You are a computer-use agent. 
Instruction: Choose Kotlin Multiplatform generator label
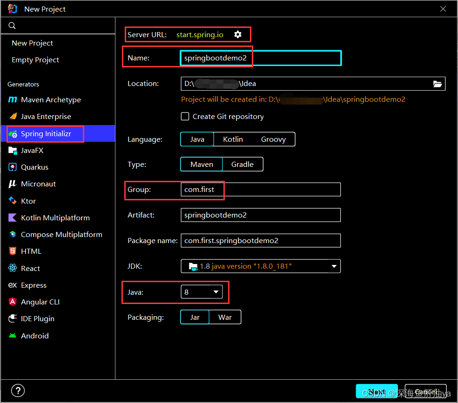(55, 218)
